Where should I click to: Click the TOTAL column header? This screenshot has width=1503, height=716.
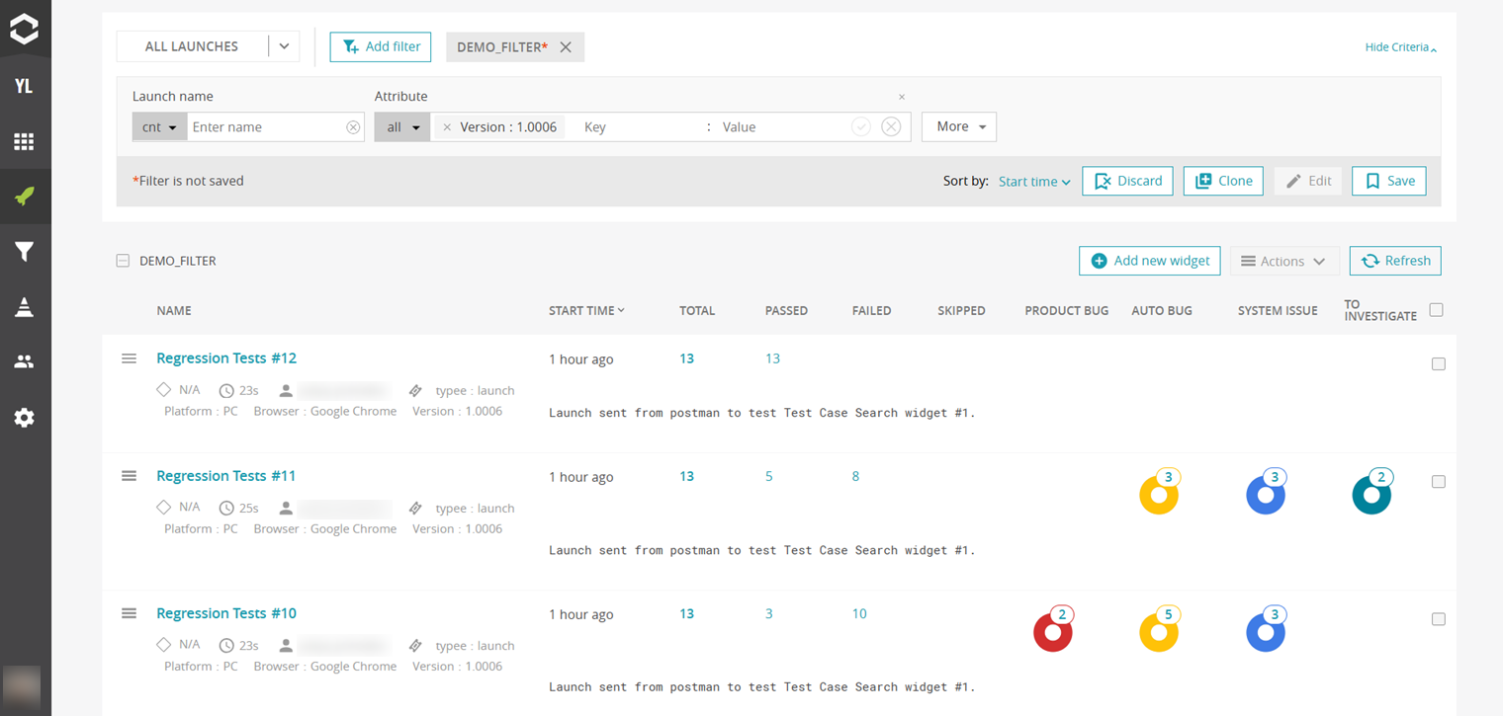pos(697,310)
